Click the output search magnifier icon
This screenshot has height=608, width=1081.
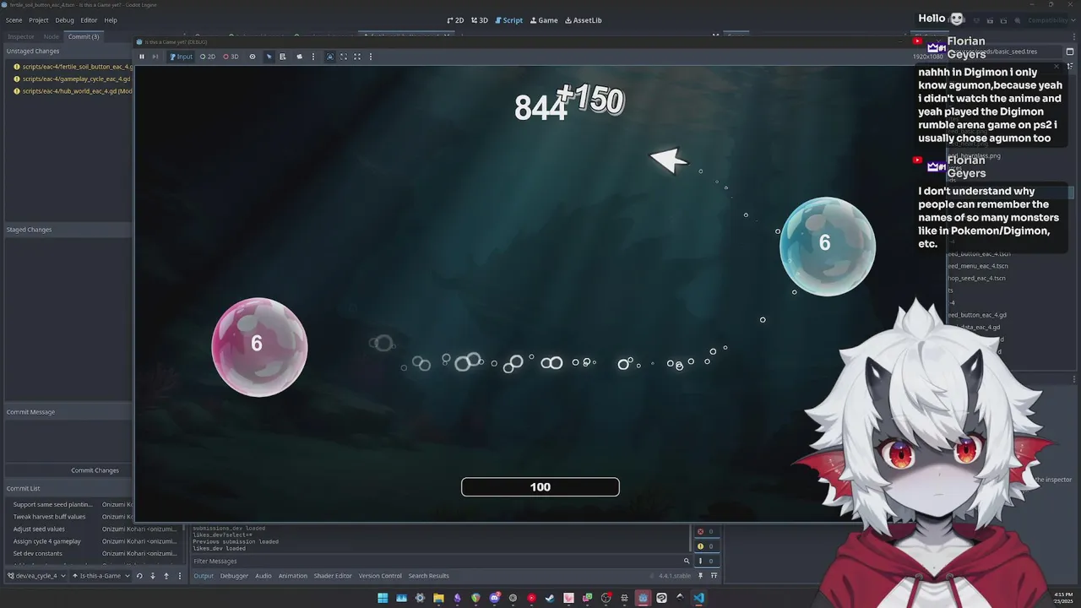[687, 561]
